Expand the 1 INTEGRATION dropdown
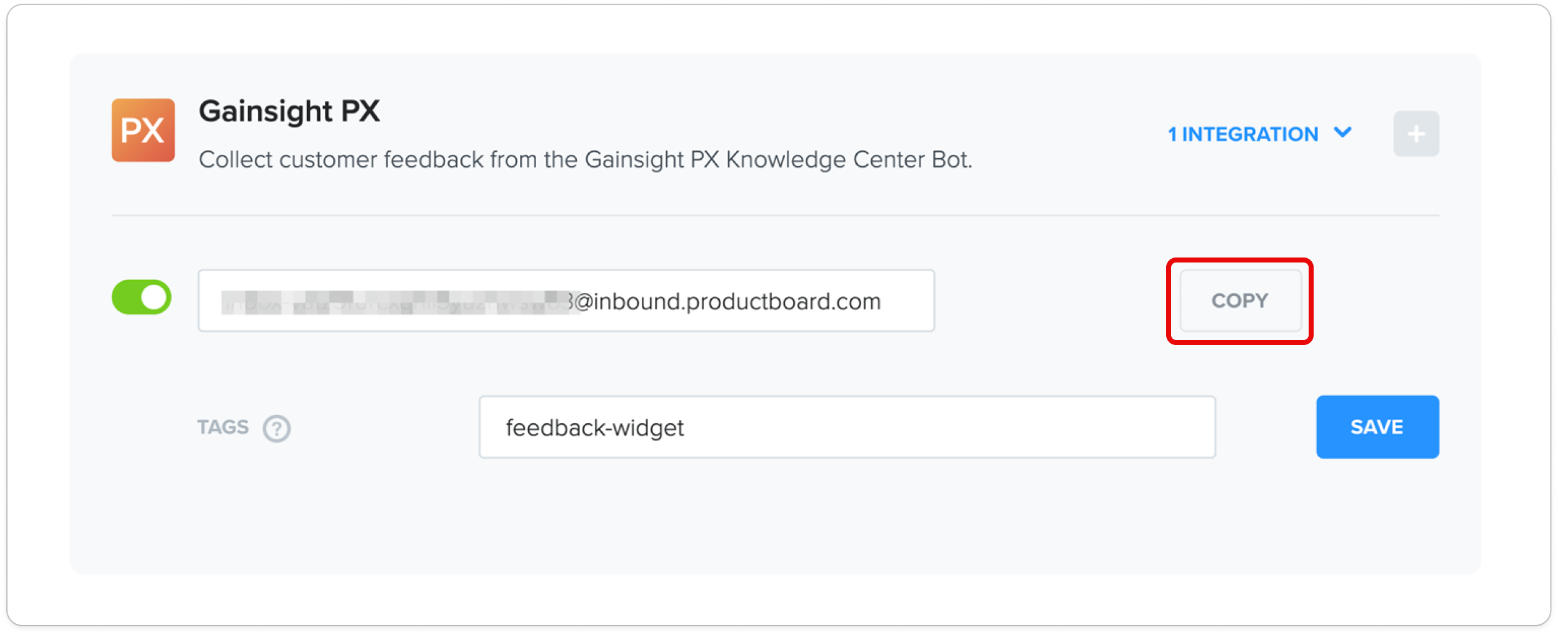The width and height of the screenshot is (1558, 635). coord(1259,134)
